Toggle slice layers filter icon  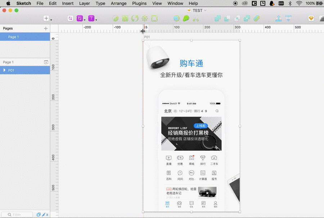coord(44,214)
